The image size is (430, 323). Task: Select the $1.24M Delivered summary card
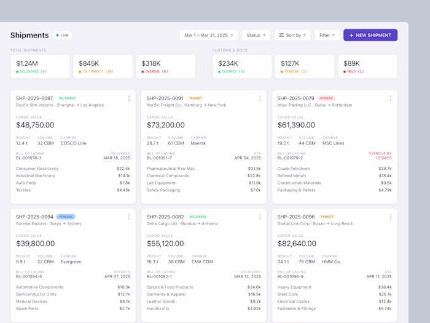tap(40, 66)
